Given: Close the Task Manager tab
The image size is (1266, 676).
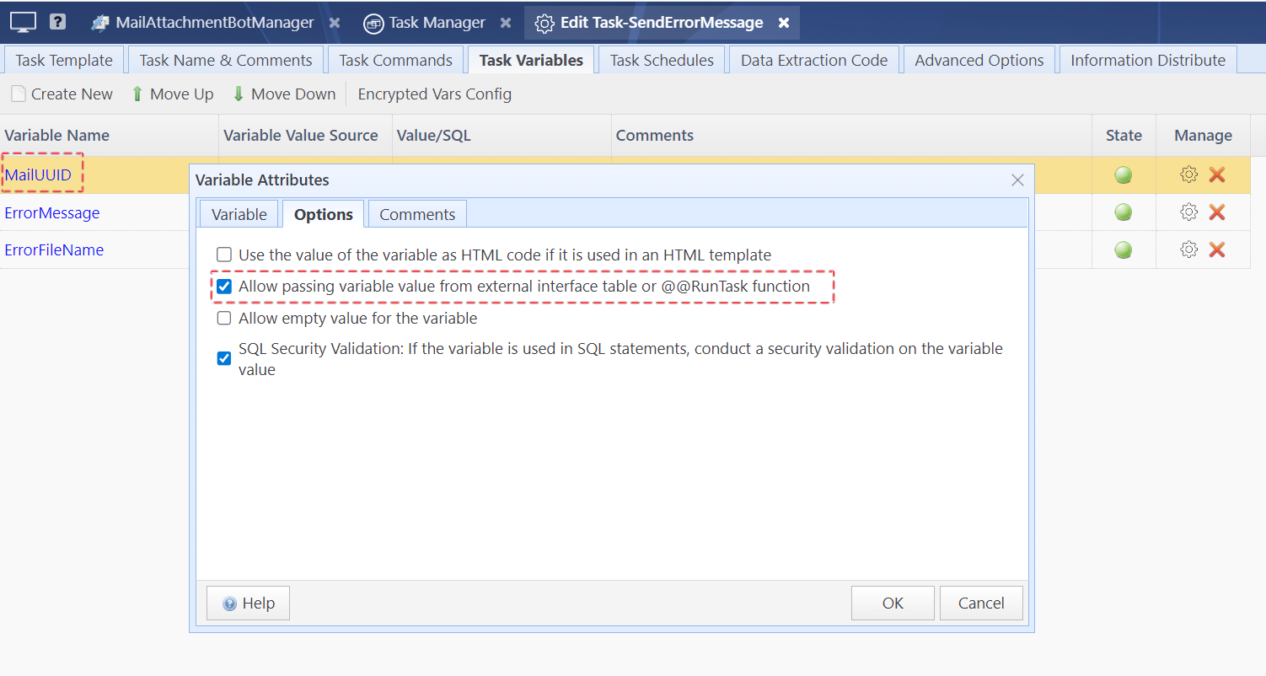Looking at the screenshot, I should pos(506,23).
